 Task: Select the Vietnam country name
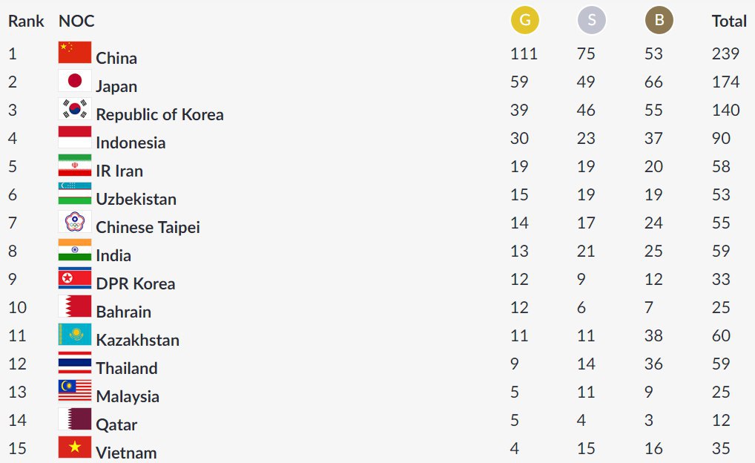click(x=126, y=453)
